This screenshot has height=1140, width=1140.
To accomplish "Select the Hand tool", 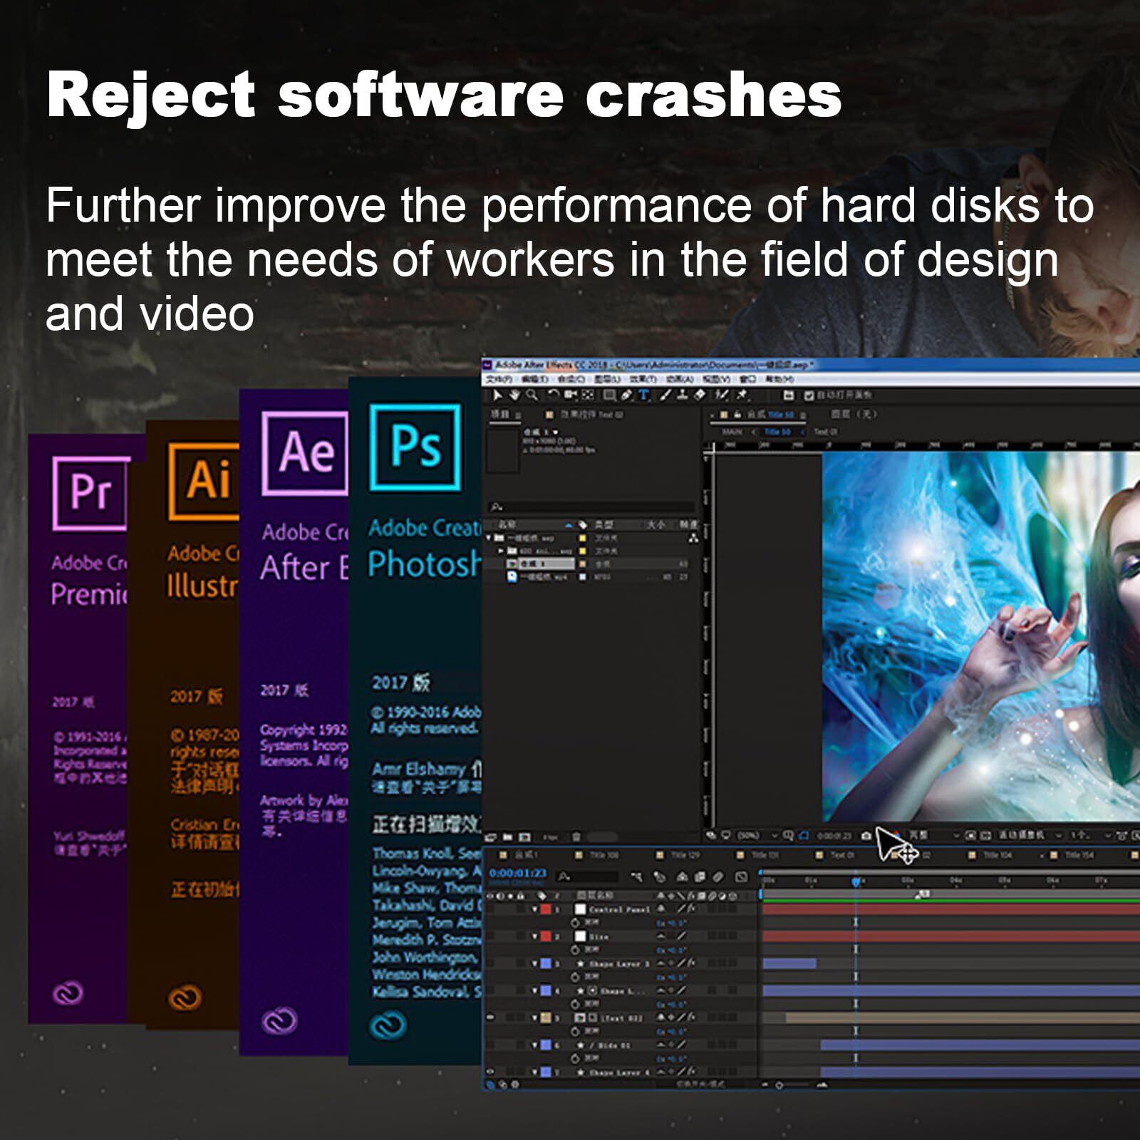I will tap(514, 395).
